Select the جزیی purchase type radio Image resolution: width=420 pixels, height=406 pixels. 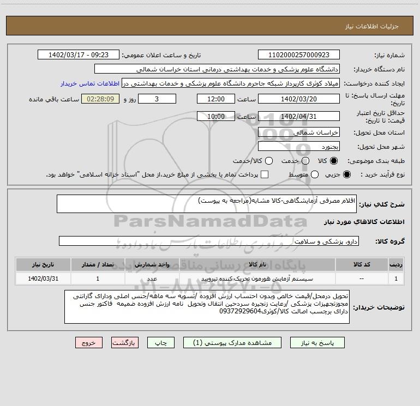pyautogui.click(x=346, y=174)
